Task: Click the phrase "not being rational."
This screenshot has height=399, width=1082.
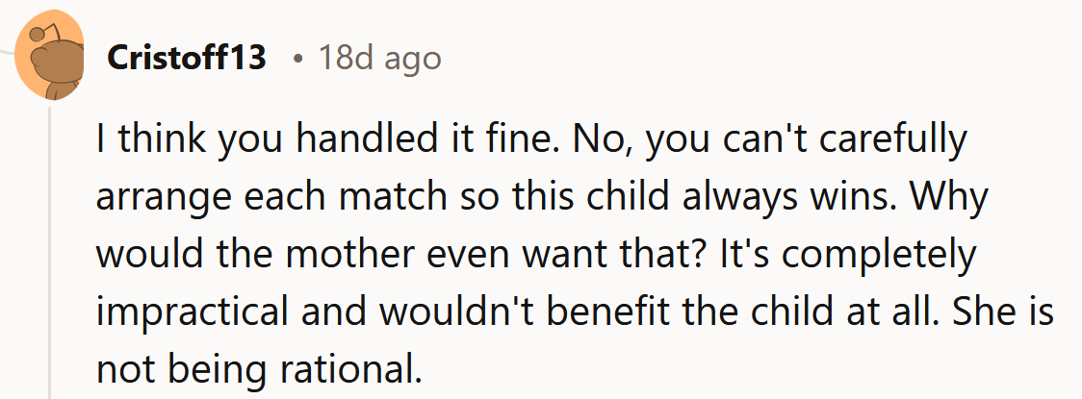Action: 260,368
